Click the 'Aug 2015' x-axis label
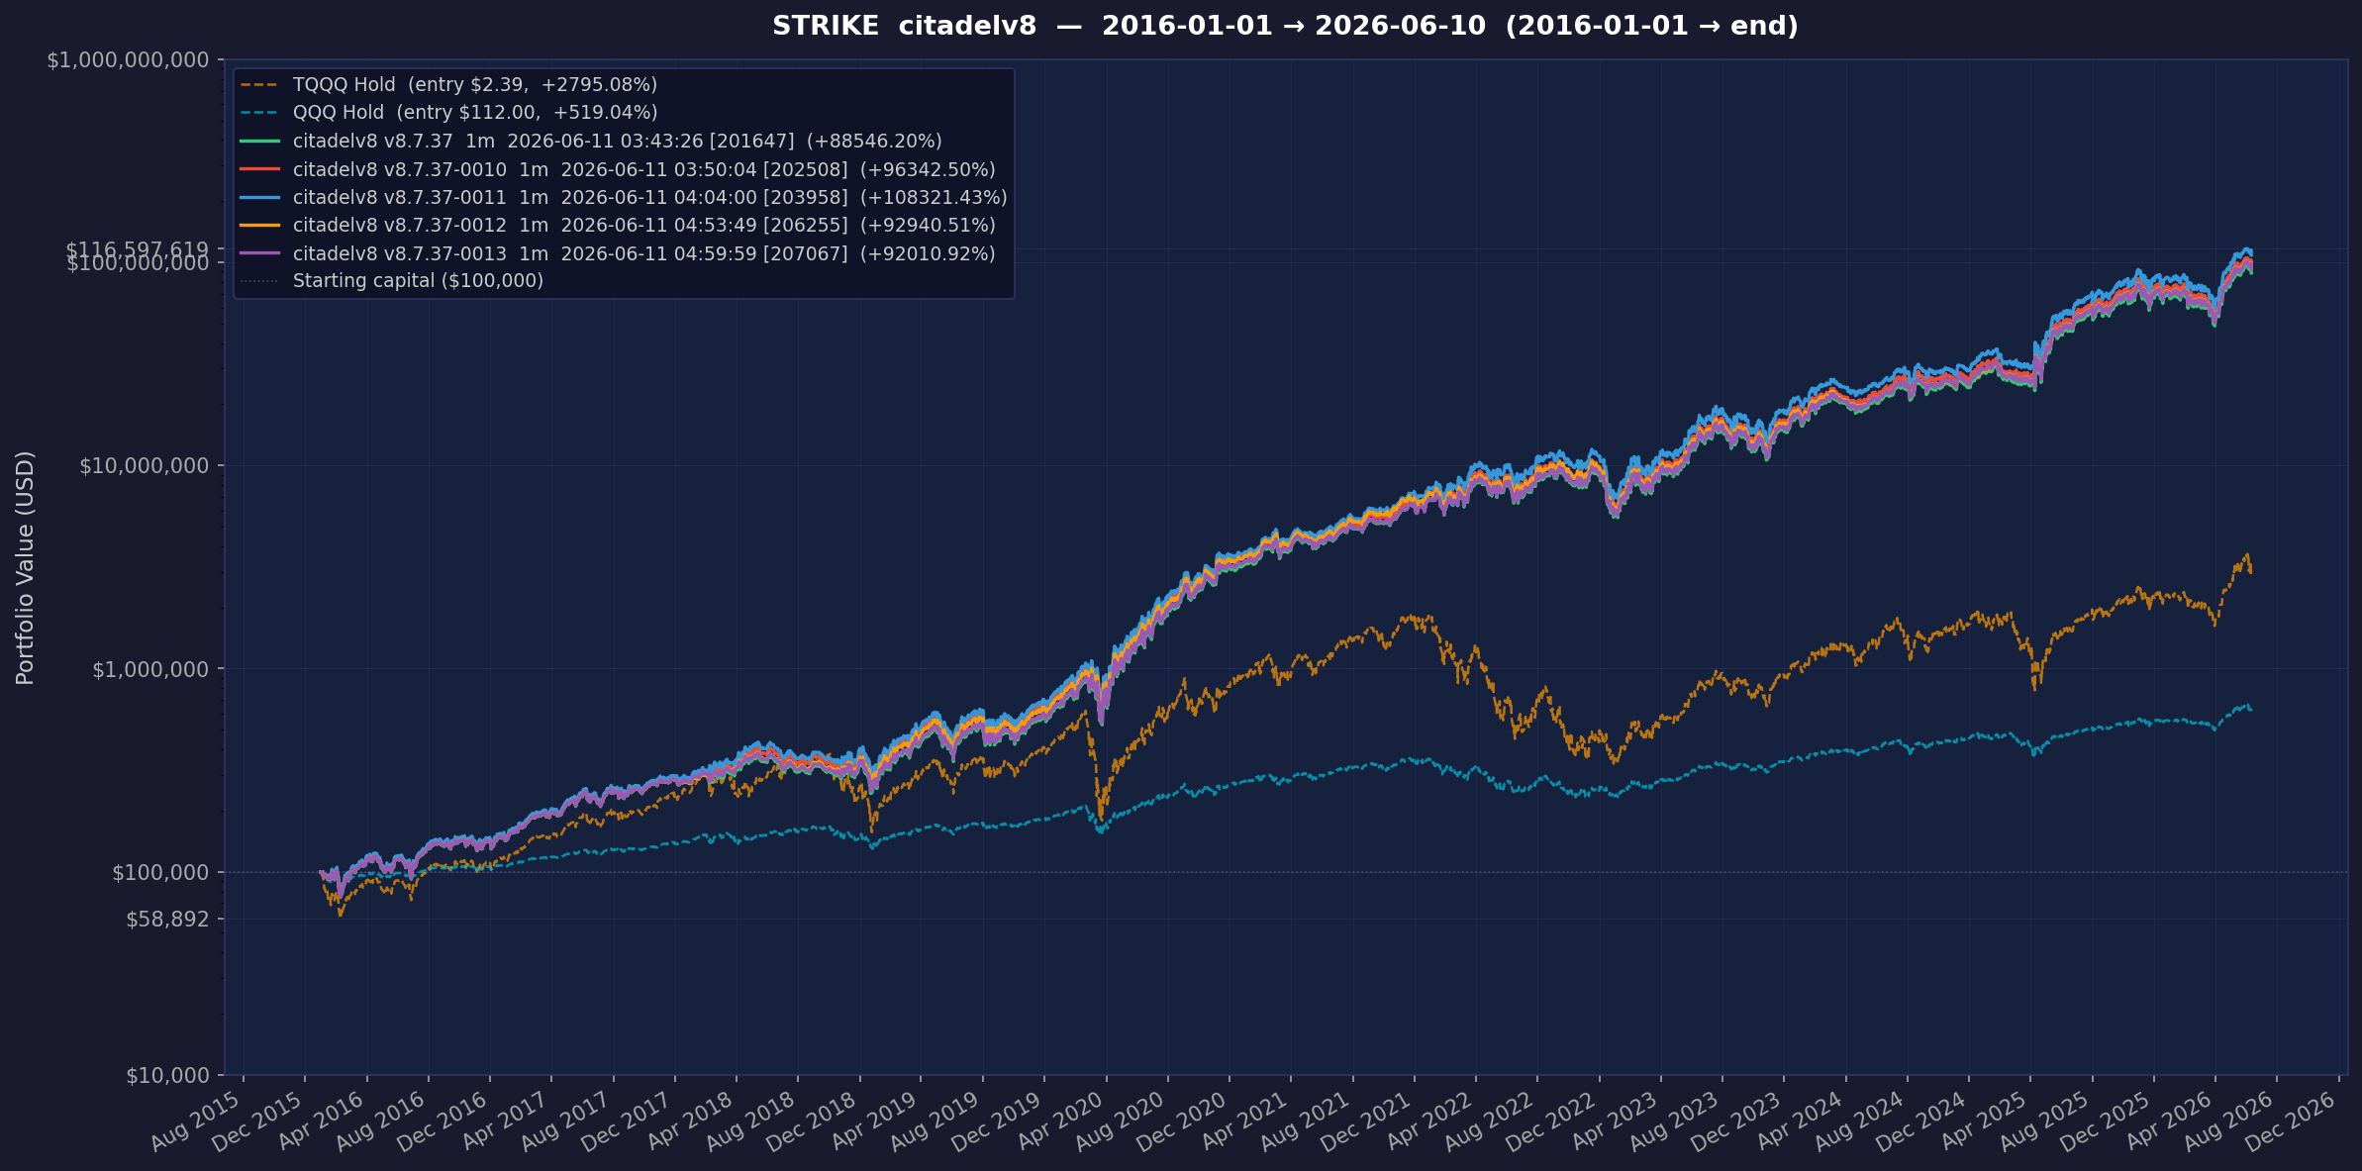The width and height of the screenshot is (2362, 1171). tap(196, 1121)
